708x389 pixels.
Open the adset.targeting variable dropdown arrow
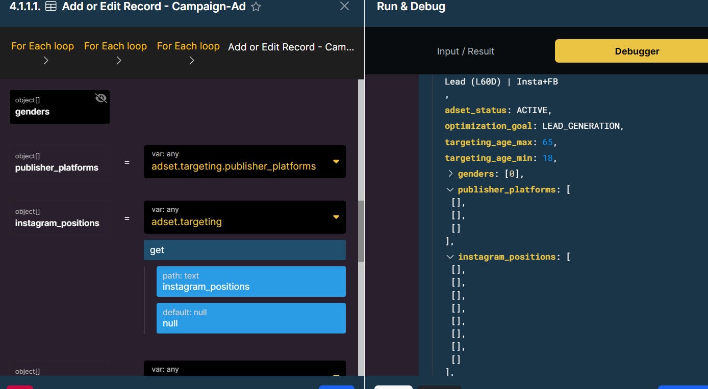tap(336, 217)
